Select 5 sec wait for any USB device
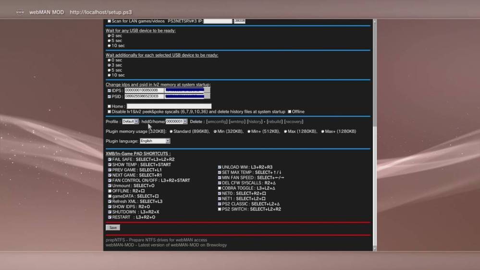The image size is (480, 270). (109, 41)
